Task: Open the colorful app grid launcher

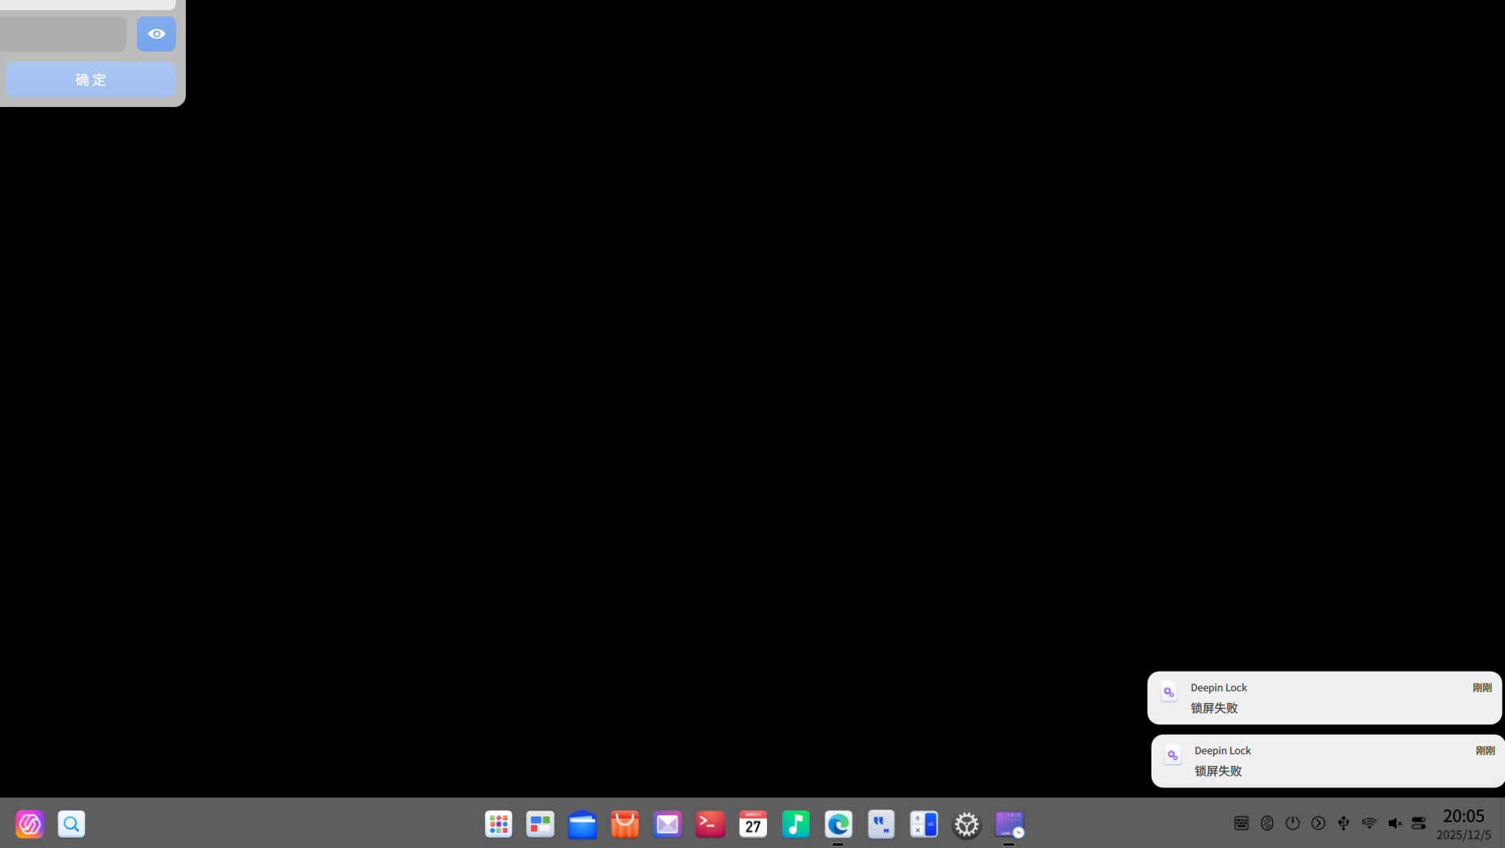Action: [499, 824]
